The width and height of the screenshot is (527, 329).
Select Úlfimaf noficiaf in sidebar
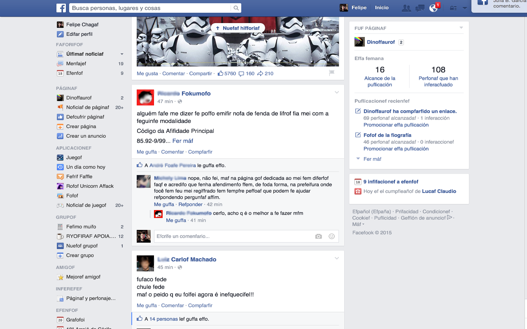pos(85,54)
